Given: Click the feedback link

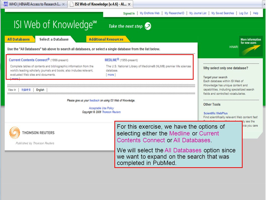Looking at the screenshot, I should point(95,100).
